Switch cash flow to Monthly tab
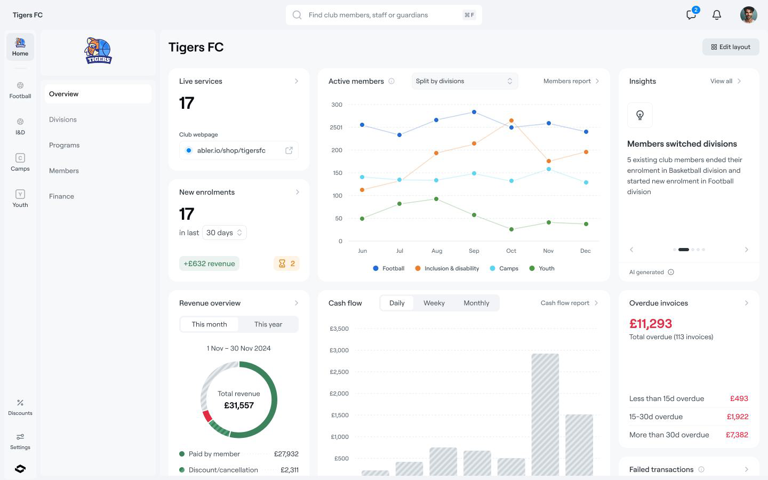The image size is (768, 480). tap(476, 303)
